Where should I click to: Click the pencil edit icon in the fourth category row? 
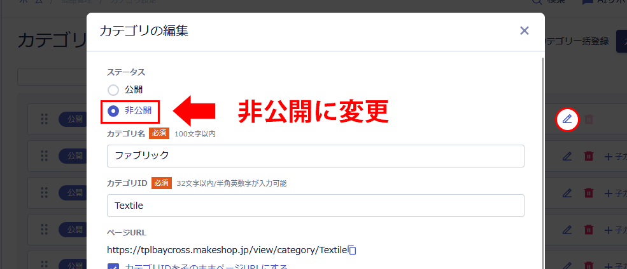point(567,230)
